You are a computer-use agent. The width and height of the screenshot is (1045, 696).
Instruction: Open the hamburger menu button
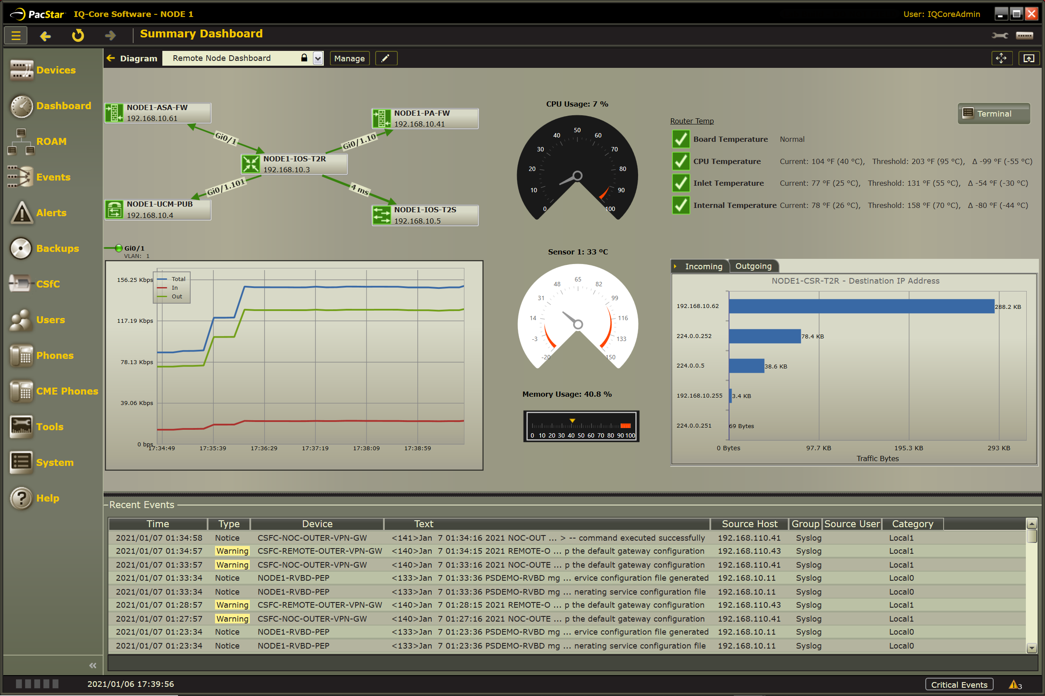click(x=16, y=36)
